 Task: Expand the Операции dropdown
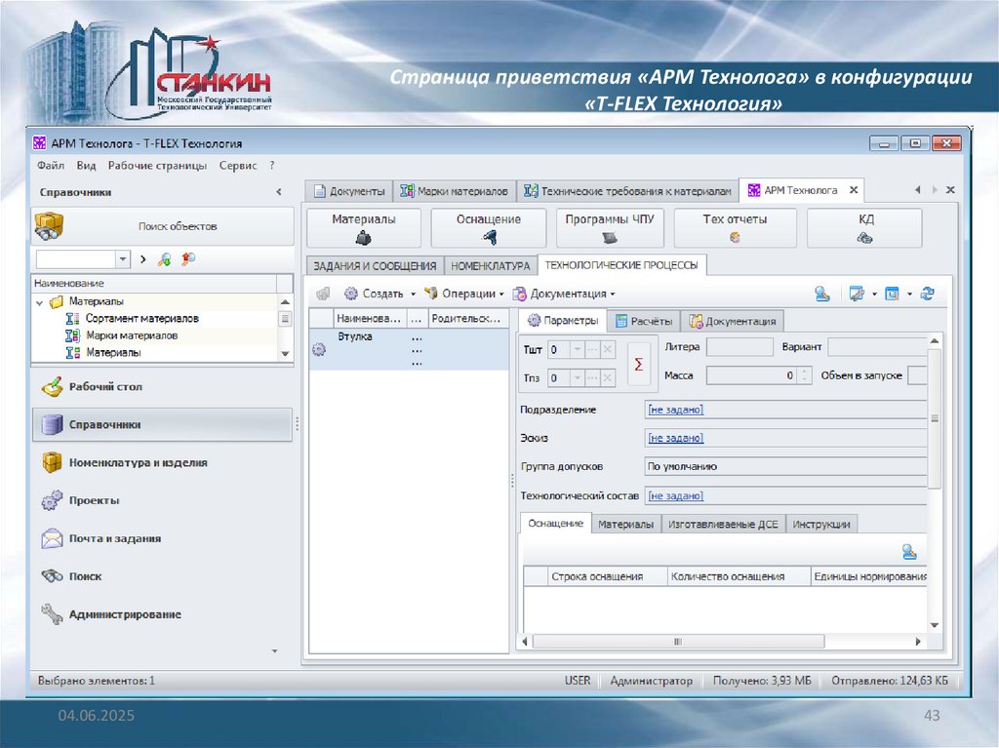(501, 294)
